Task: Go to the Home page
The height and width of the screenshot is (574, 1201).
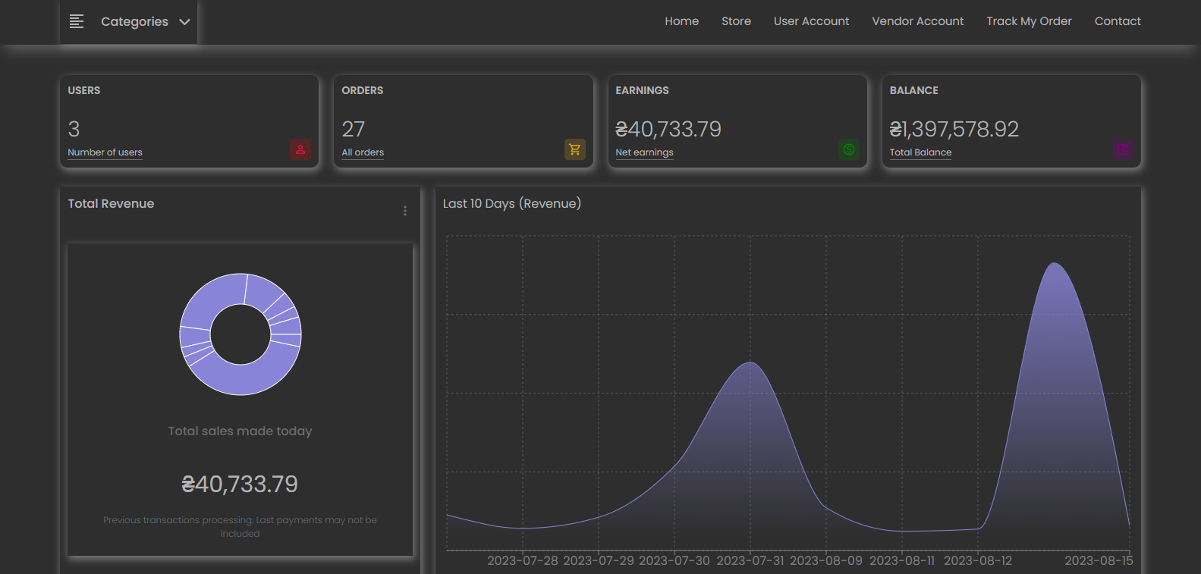Action: 681,21
